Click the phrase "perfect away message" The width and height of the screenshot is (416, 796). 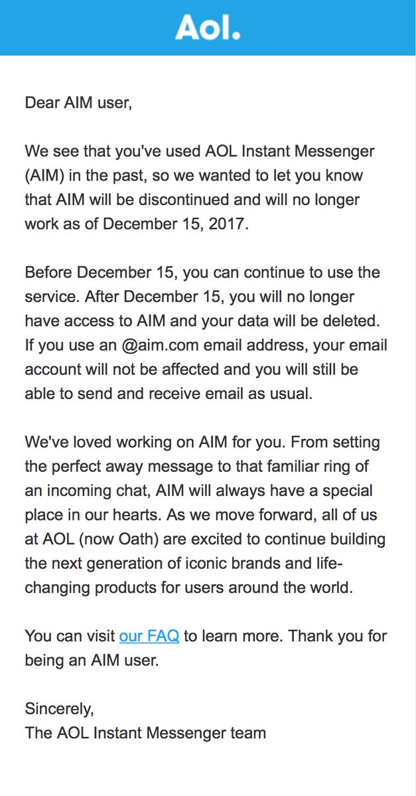point(125,466)
